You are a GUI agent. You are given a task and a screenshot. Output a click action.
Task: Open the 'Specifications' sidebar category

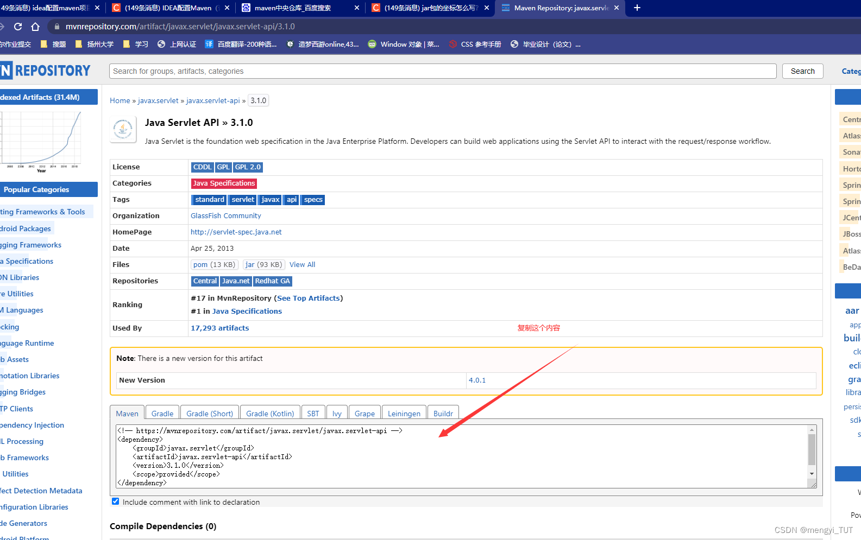pyautogui.click(x=27, y=261)
